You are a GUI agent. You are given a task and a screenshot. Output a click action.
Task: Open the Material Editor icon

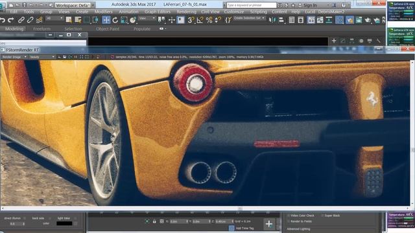(339, 20)
